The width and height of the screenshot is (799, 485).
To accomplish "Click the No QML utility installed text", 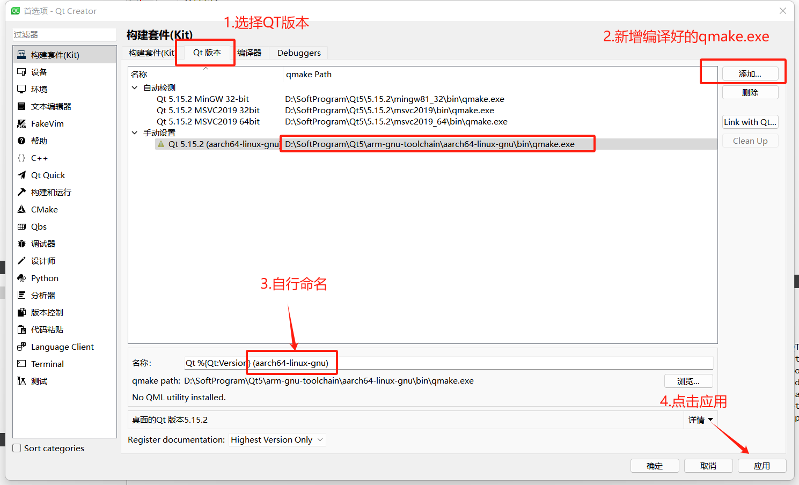I will tap(179, 397).
